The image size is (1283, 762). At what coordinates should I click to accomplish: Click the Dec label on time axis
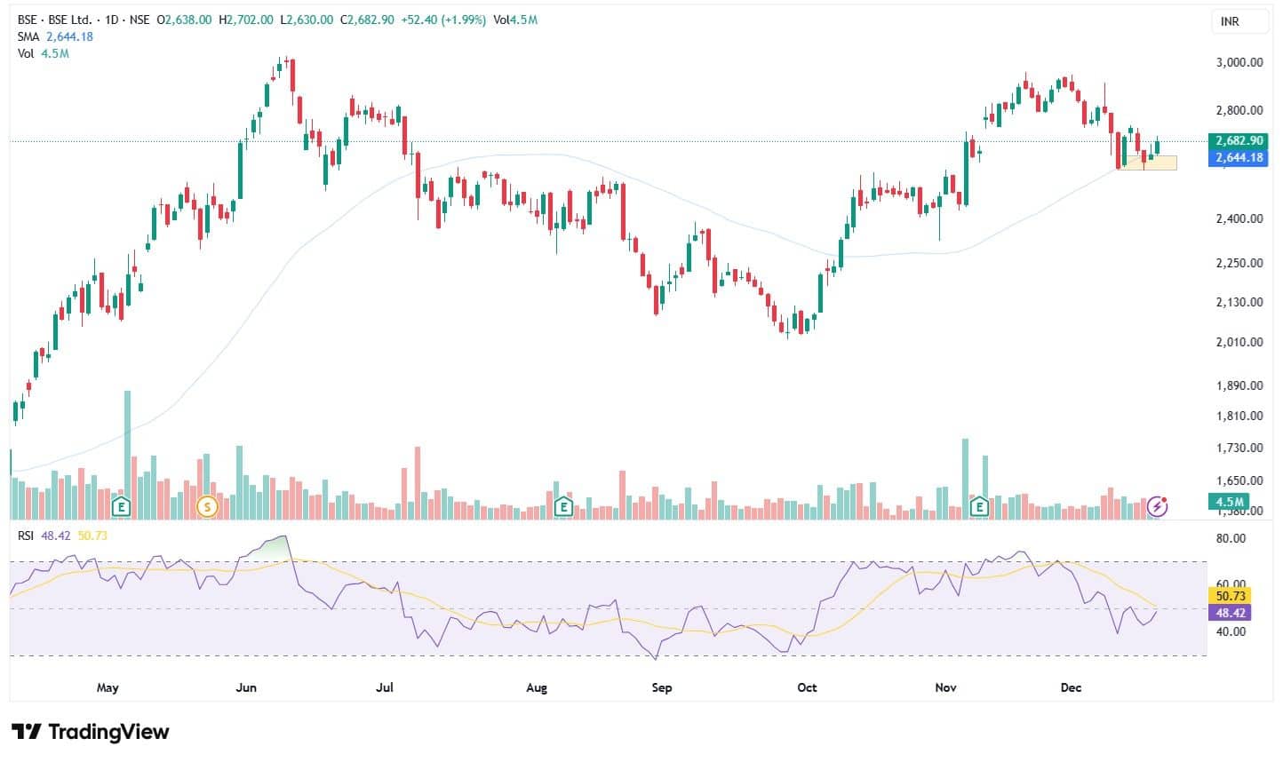click(1072, 687)
